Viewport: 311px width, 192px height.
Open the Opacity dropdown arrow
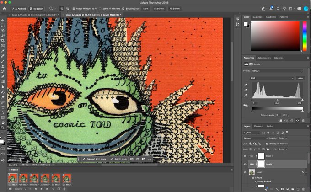pyautogui.click(x=286, y=138)
